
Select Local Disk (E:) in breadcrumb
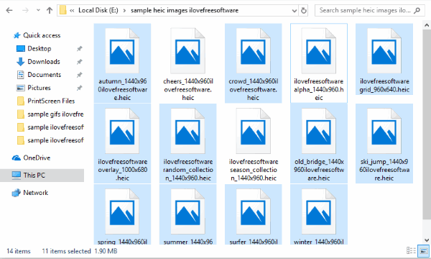tap(98, 11)
